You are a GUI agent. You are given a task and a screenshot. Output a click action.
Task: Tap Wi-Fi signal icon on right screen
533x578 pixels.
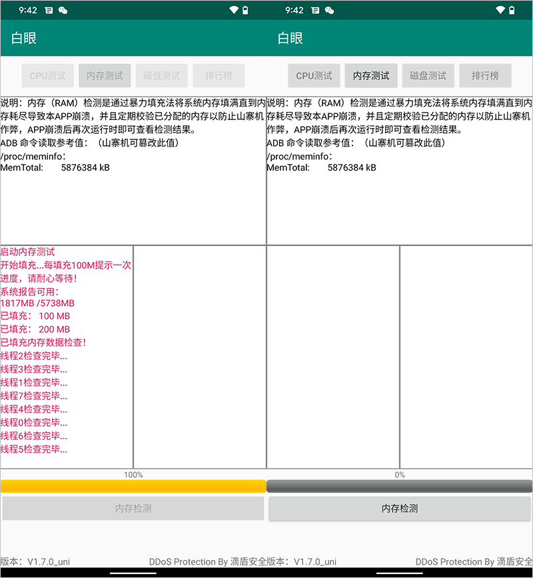(x=500, y=10)
